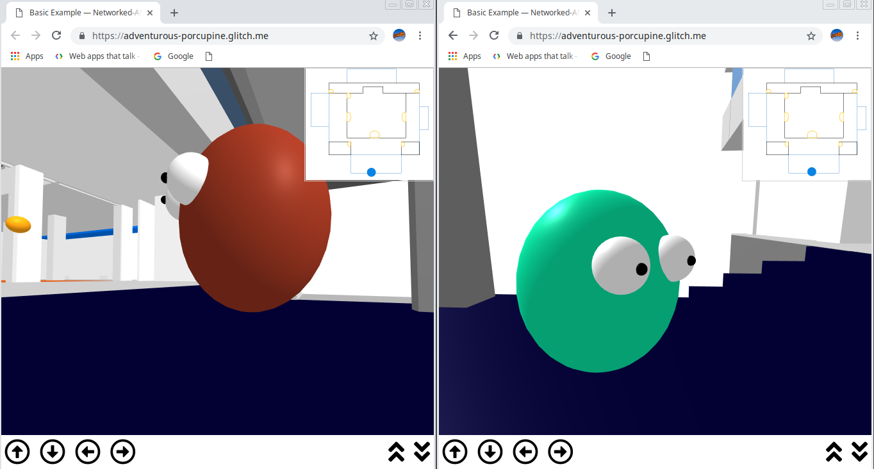Viewport: 874px width, 469px height.
Task: Click the left arrow turn button in right window
Action: pyautogui.click(x=525, y=452)
